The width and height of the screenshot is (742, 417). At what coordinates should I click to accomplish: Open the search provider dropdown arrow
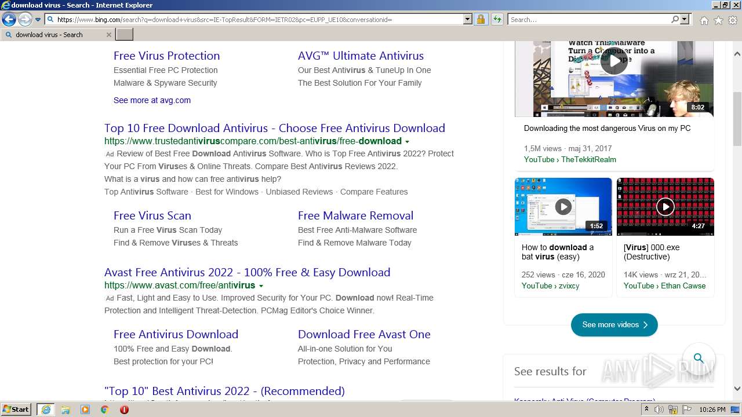click(x=685, y=20)
